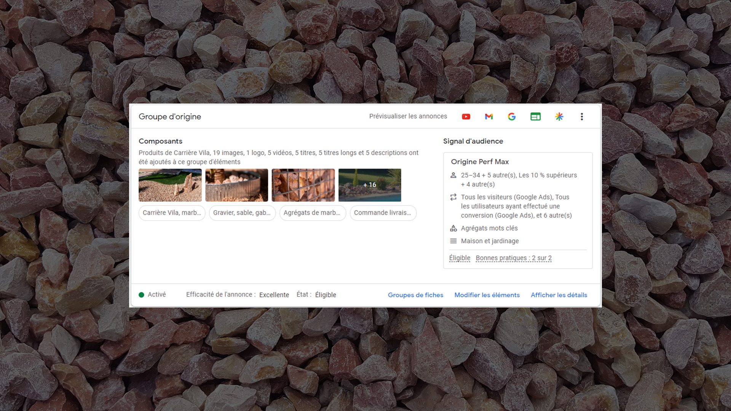The image size is (731, 411).
Task: Preview ads on YouTube icon
Action: pos(466,117)
